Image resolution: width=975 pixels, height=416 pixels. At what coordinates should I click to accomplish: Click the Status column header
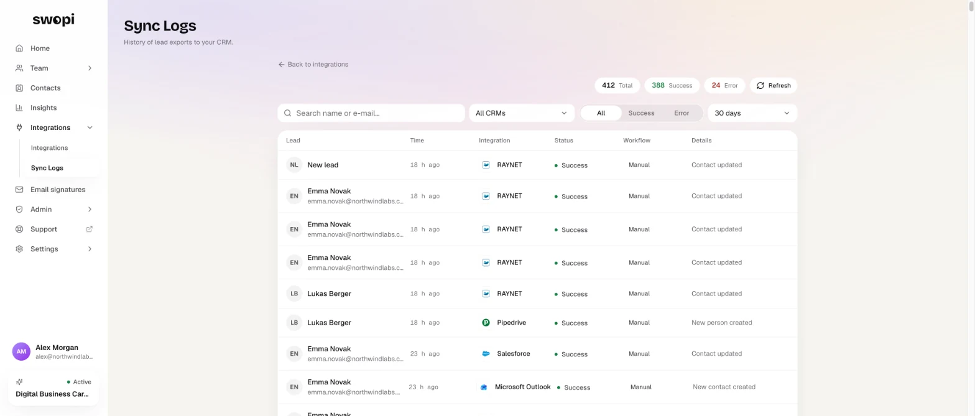pos(564,141)
